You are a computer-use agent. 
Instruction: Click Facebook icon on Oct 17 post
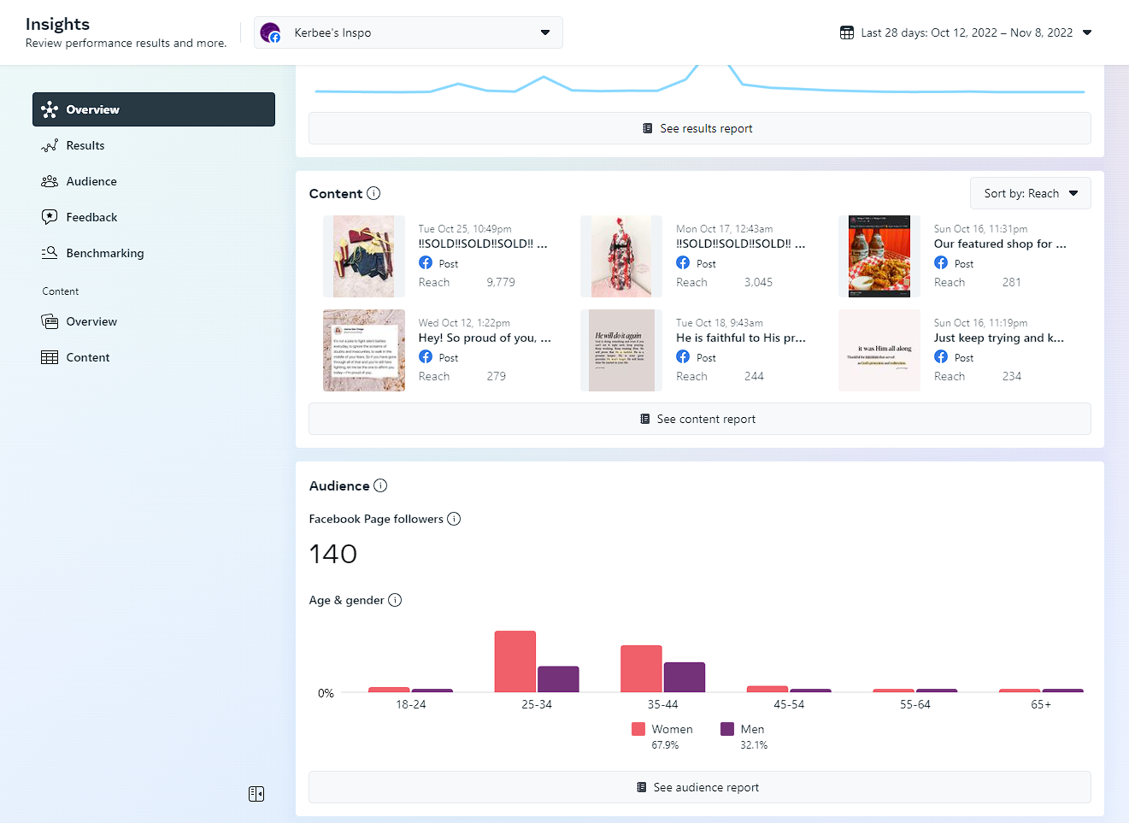tap(683, 263)
